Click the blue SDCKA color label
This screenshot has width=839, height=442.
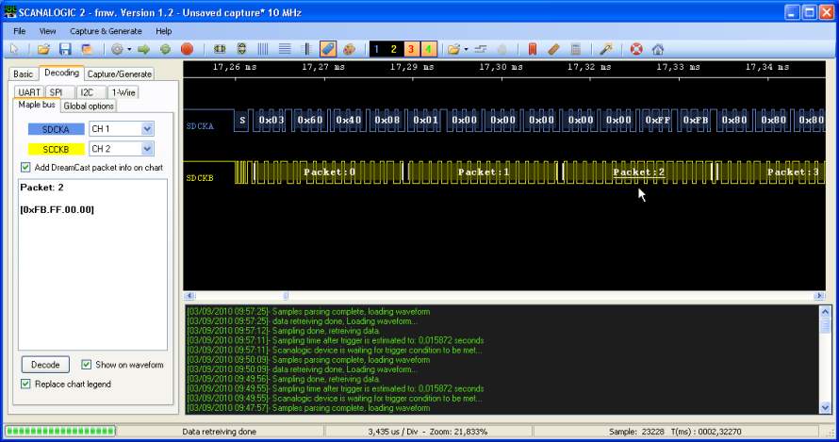tap(57, 129)
